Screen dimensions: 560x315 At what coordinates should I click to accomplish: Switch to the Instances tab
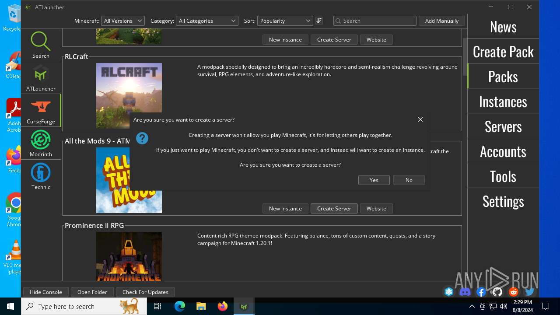(503, 101)
